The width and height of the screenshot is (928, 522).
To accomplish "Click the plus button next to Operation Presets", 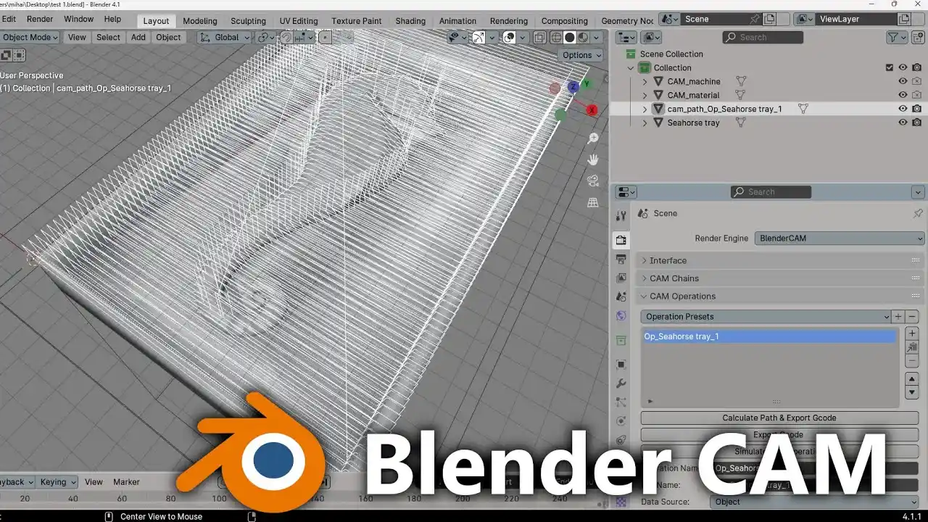I will 899,316.
